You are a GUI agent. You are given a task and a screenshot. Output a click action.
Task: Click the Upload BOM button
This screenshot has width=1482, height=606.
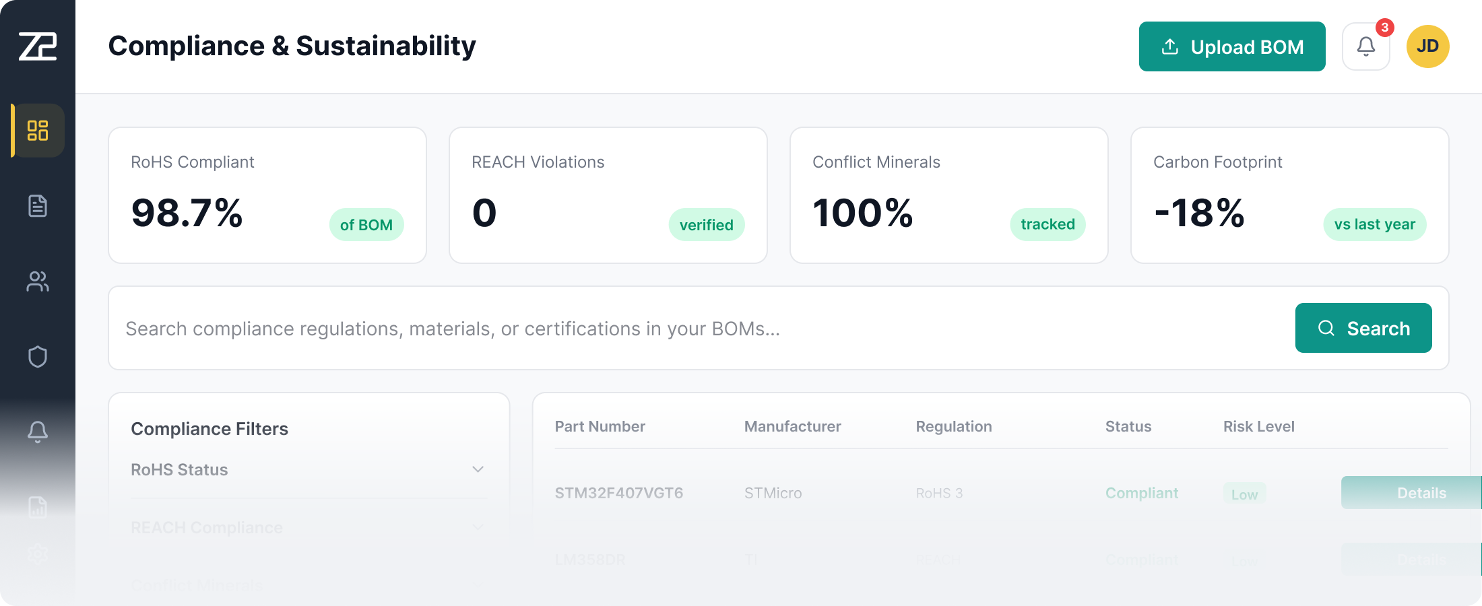click(1232, 46)
